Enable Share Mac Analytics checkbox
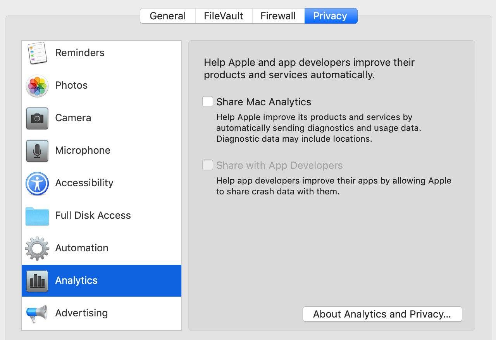The height and width of the screenshot is (340, 496). [208, 102]
